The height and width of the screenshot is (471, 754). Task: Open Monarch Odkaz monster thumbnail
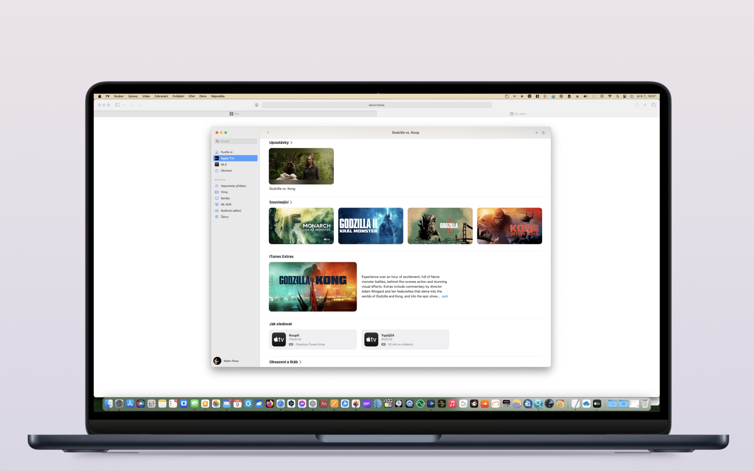301,226
